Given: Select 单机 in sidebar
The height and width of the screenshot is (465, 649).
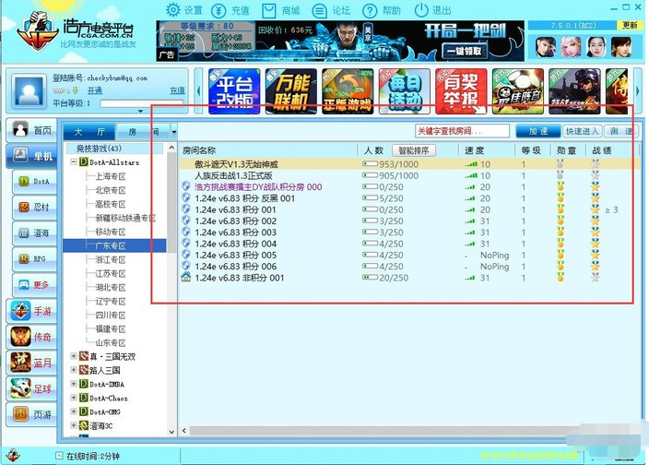Looking at the screenshot, I should coord(32,156).
